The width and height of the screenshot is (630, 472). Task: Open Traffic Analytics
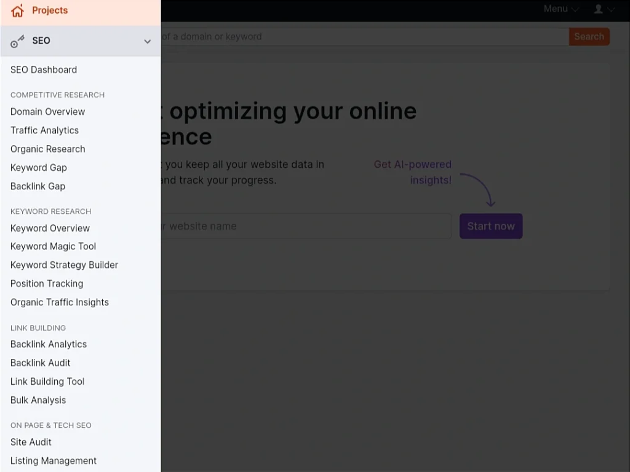click(x=44, y=130)
